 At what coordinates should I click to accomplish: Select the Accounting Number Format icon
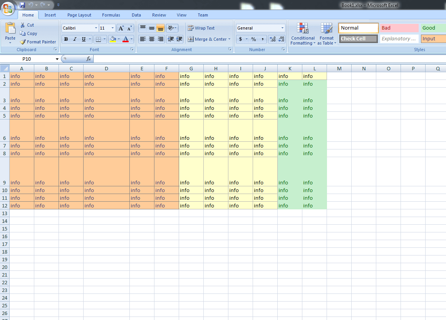[x=240, y=39]
